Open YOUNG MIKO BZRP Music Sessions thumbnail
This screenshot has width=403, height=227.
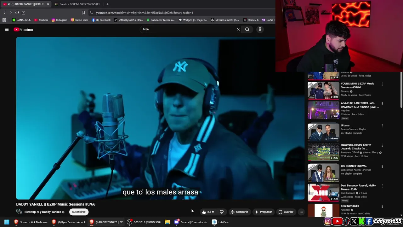pos(323,90)
